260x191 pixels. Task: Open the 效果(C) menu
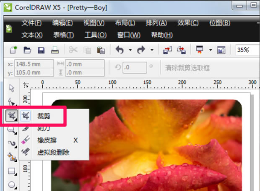[x=188, y=23]
